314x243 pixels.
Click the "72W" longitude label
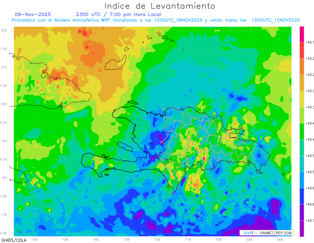point(157,239)
